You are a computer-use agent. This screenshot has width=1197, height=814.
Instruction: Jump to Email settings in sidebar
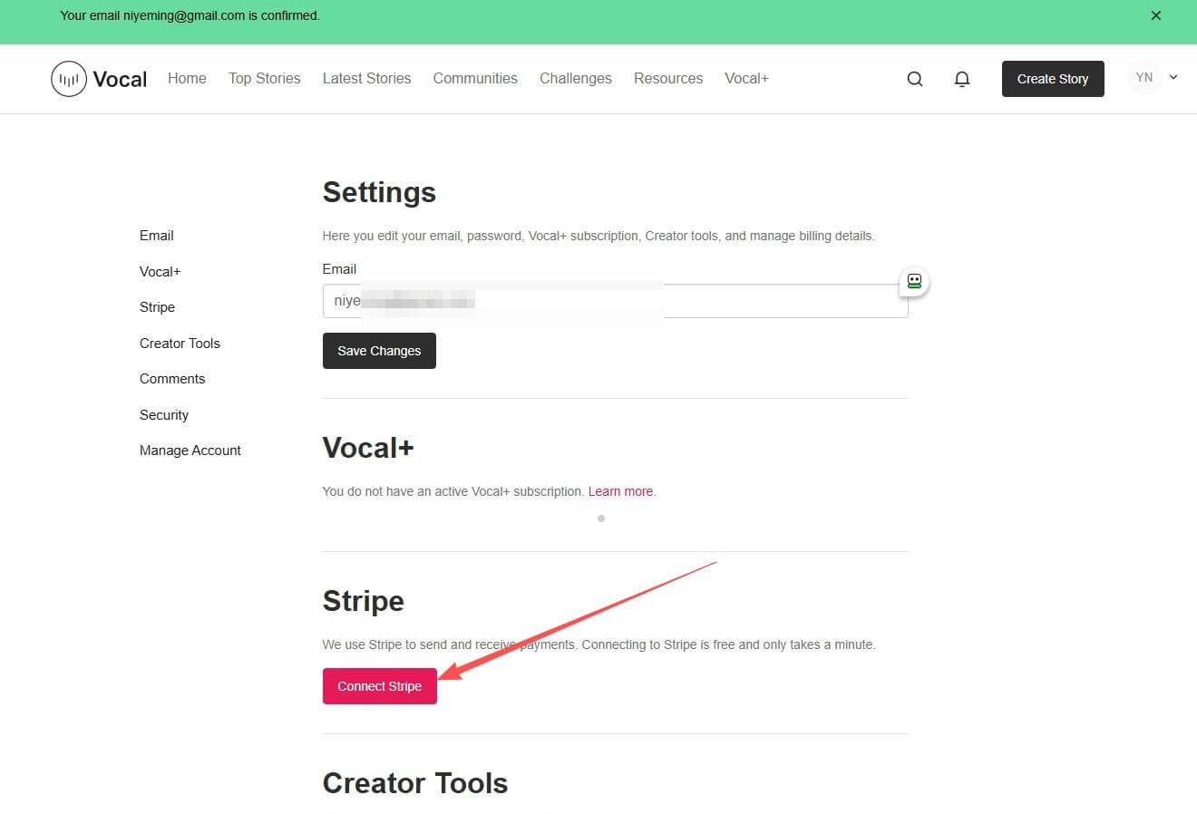[157, 236]
